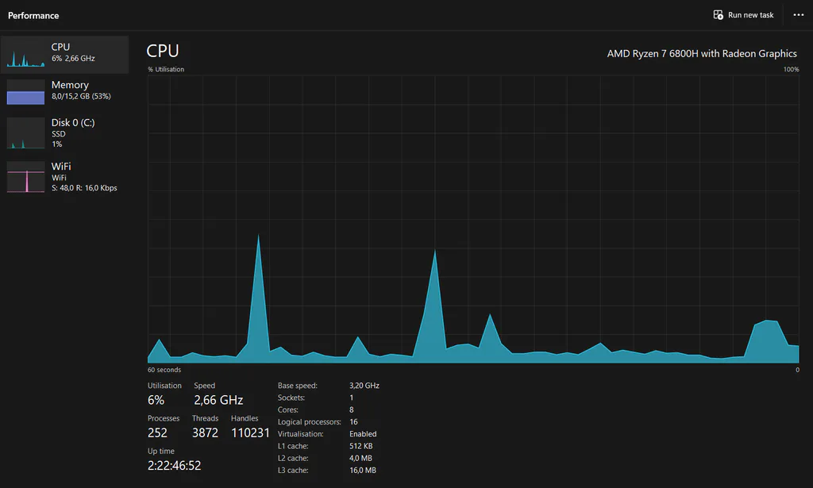This screenshot has width=813, height=488.
Task: Click the 60 seconds time axis label
Action: (164, 370)
